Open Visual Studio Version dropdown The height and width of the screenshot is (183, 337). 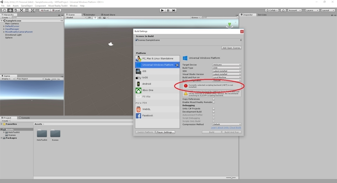click(227, 74)
